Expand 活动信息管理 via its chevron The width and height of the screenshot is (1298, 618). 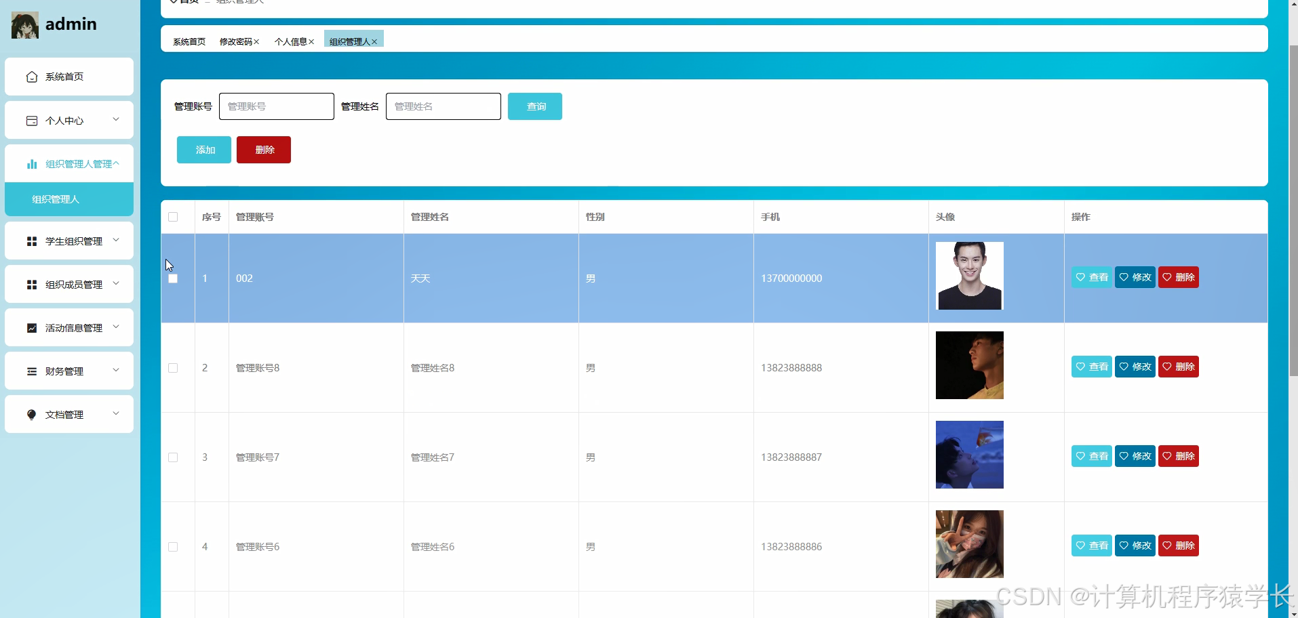point(116,327)
